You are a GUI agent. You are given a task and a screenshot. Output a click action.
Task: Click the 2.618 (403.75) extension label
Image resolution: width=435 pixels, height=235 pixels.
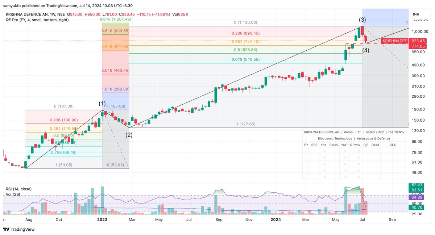116,71
